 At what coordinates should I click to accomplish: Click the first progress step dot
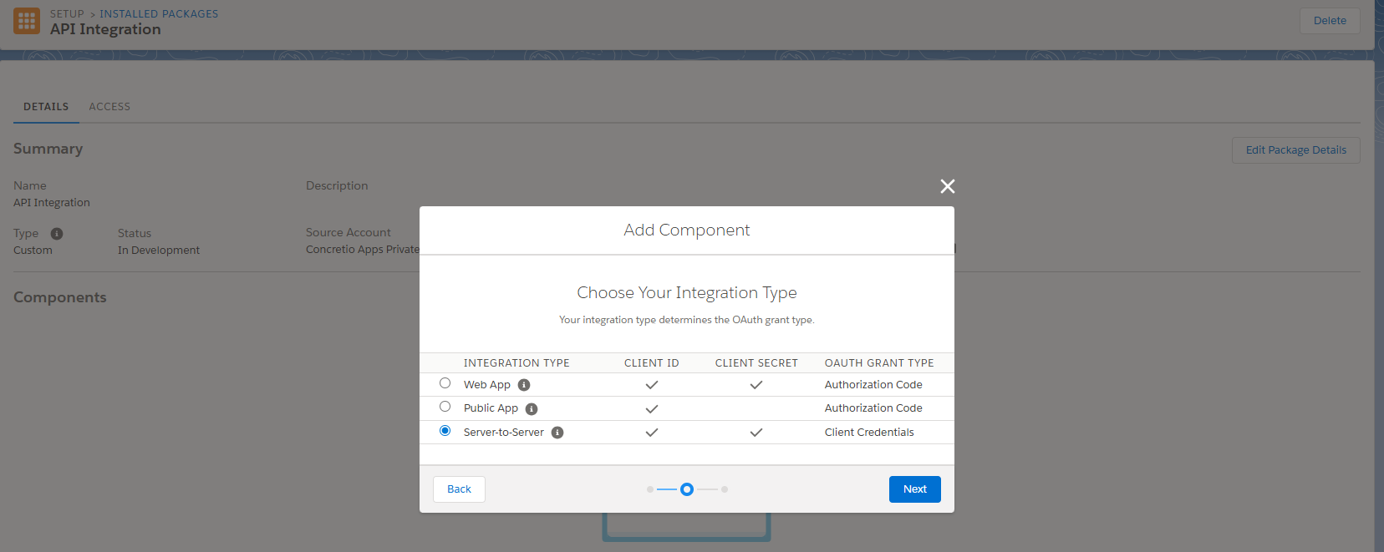pos(650,489)
